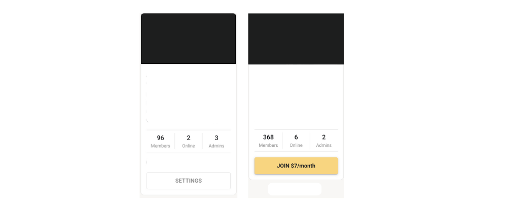Click the blank description area above 368 Members
The height and width of the screenshot is (203, 507).
click(296, 96)
